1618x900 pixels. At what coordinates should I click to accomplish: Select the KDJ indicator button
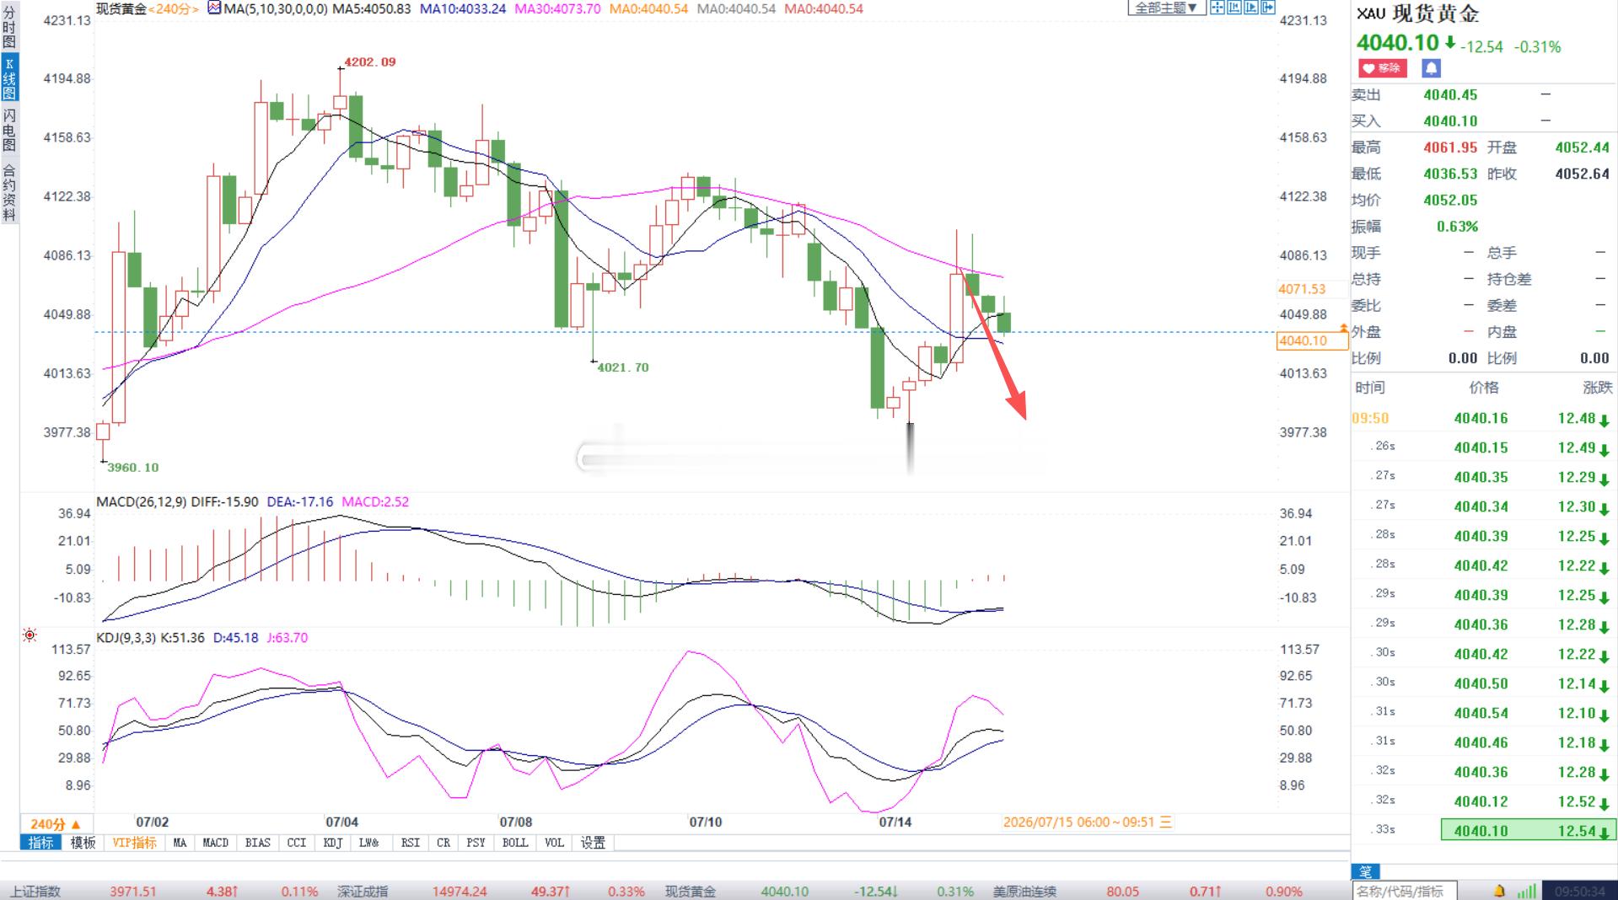[333, 843]
